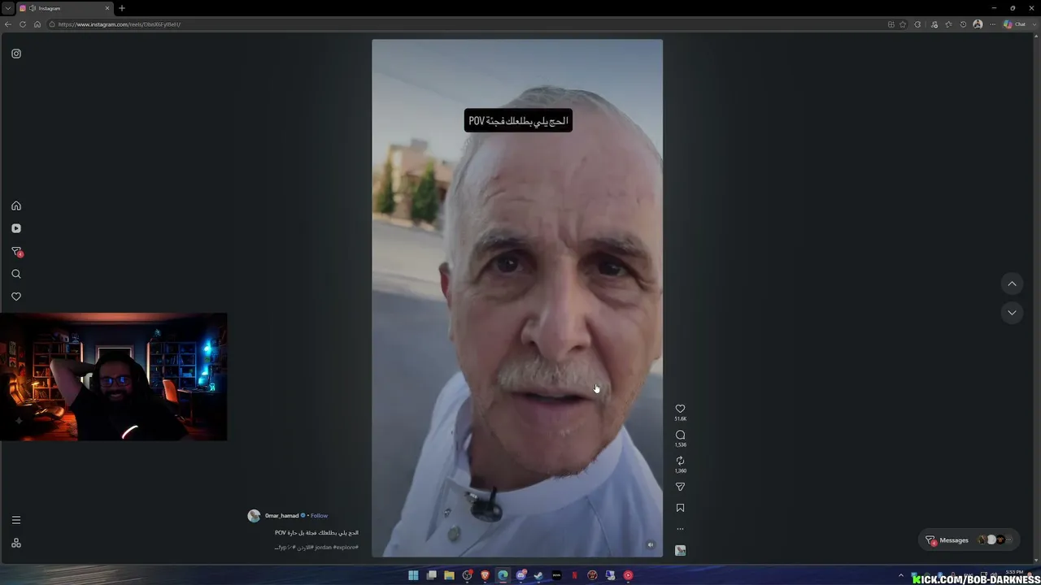1041x585 pixels.
Task: Open the Meta apps icon in sidebar
Action: (x=16, y=543)
